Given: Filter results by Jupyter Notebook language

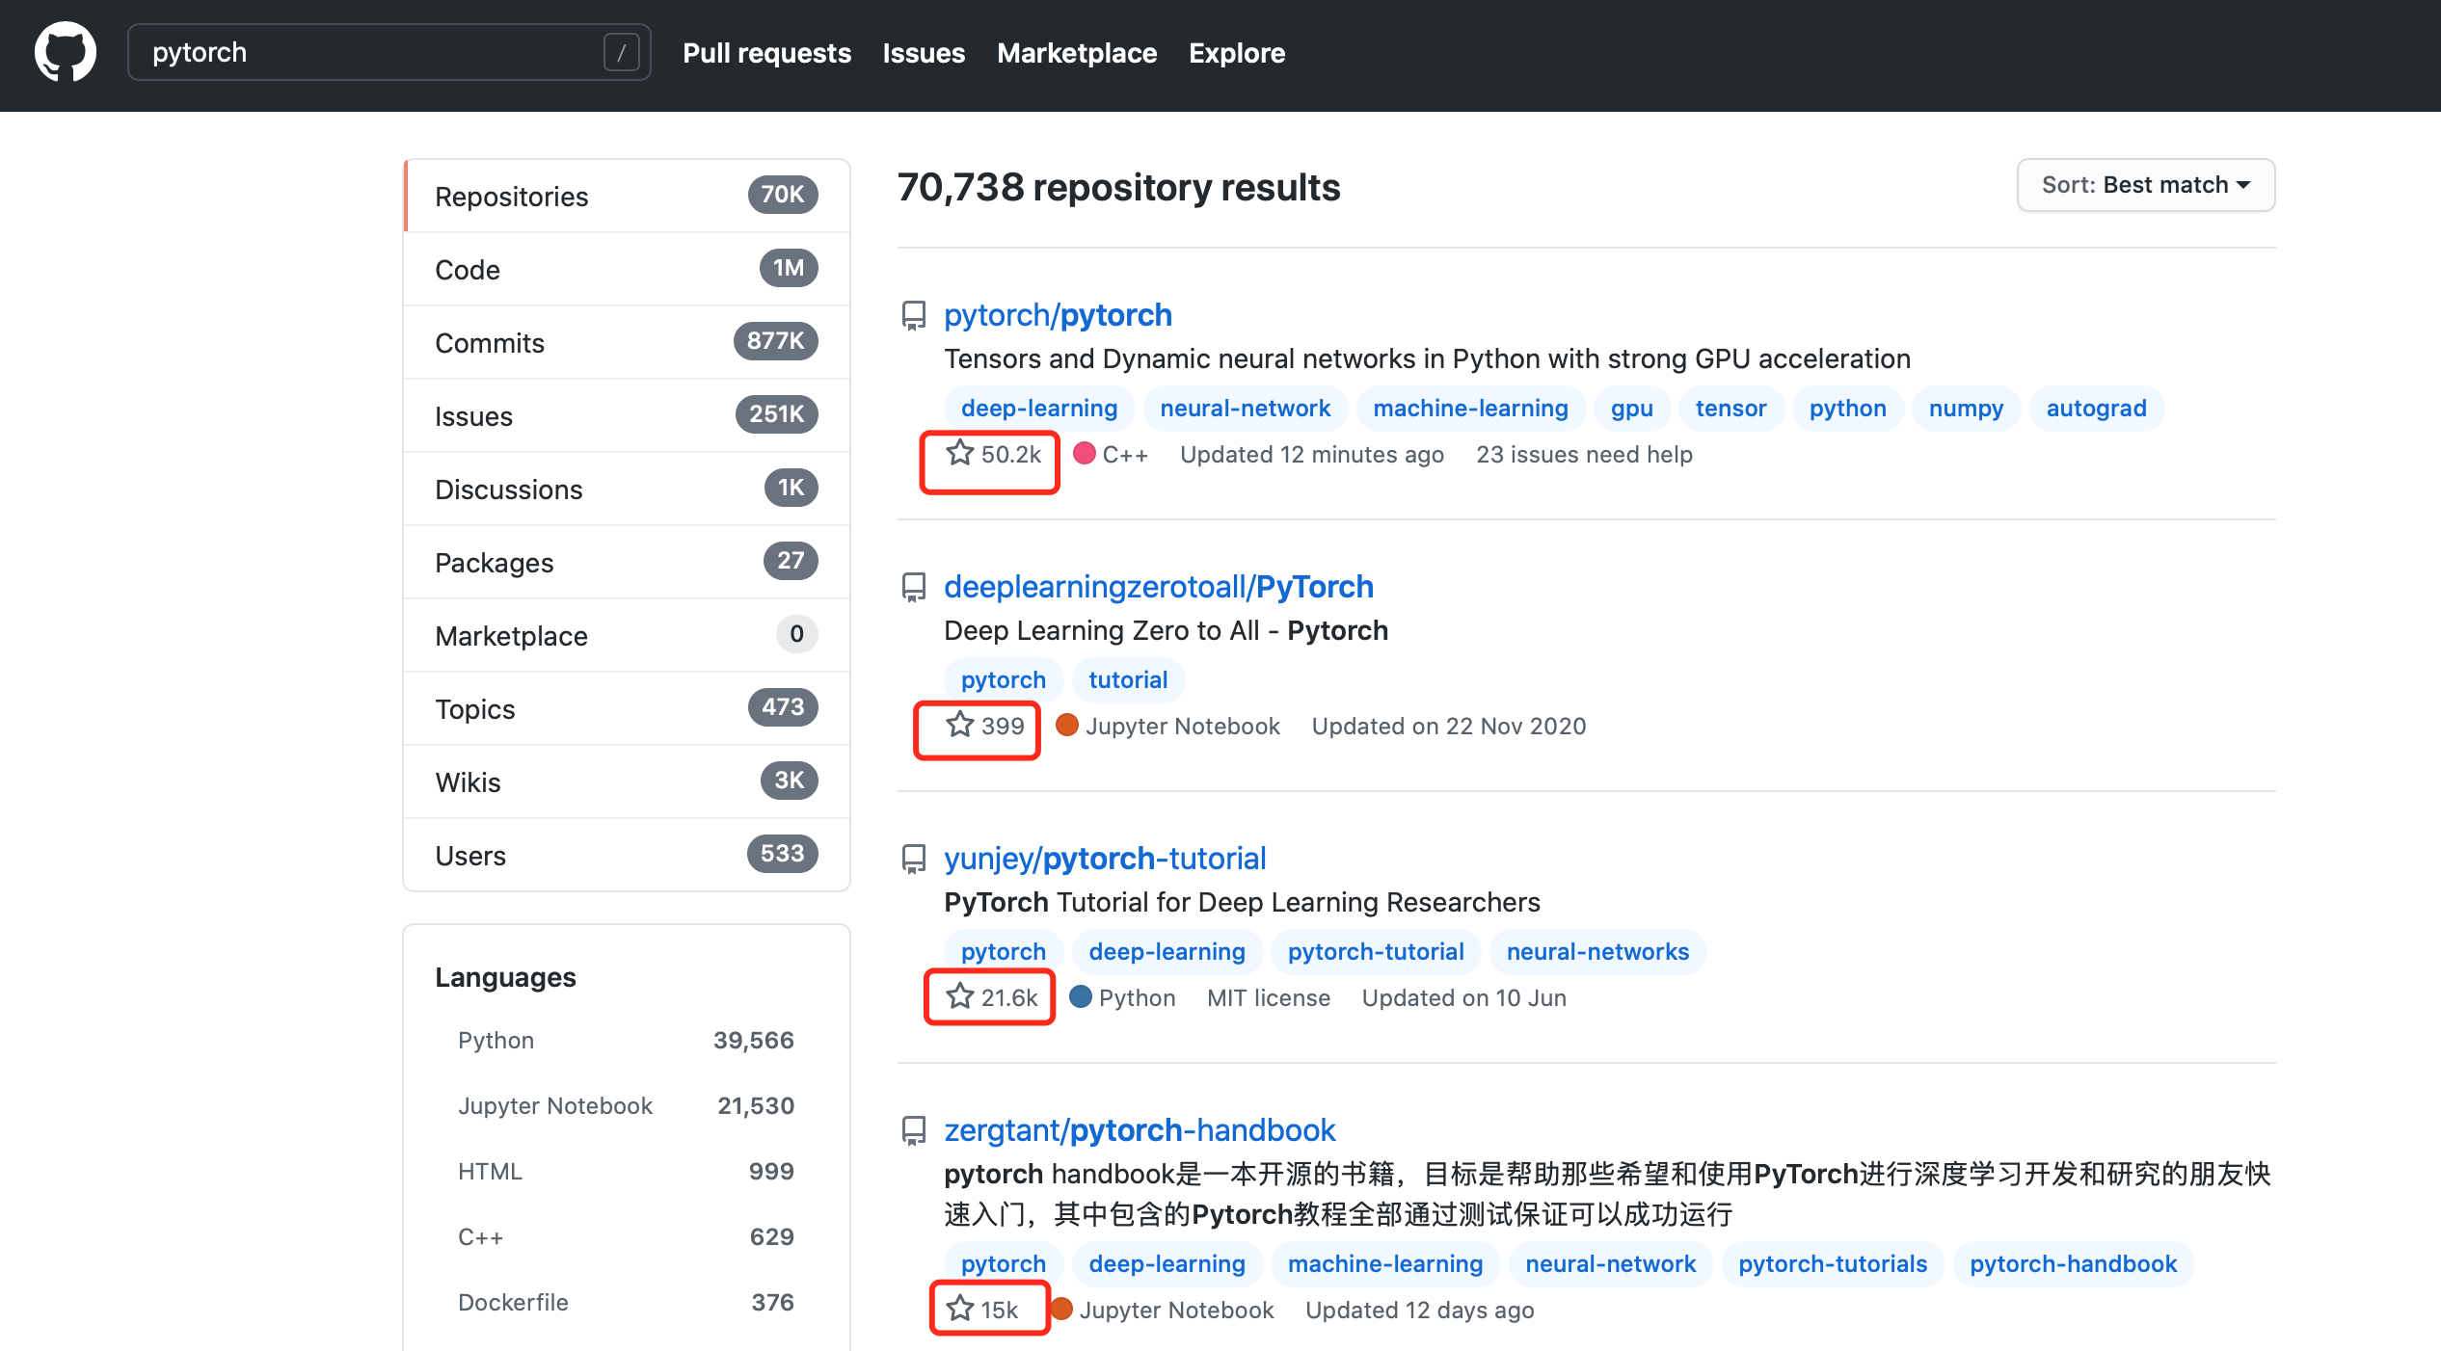Looking at the screenshot, I should [x=627, y=1106].
